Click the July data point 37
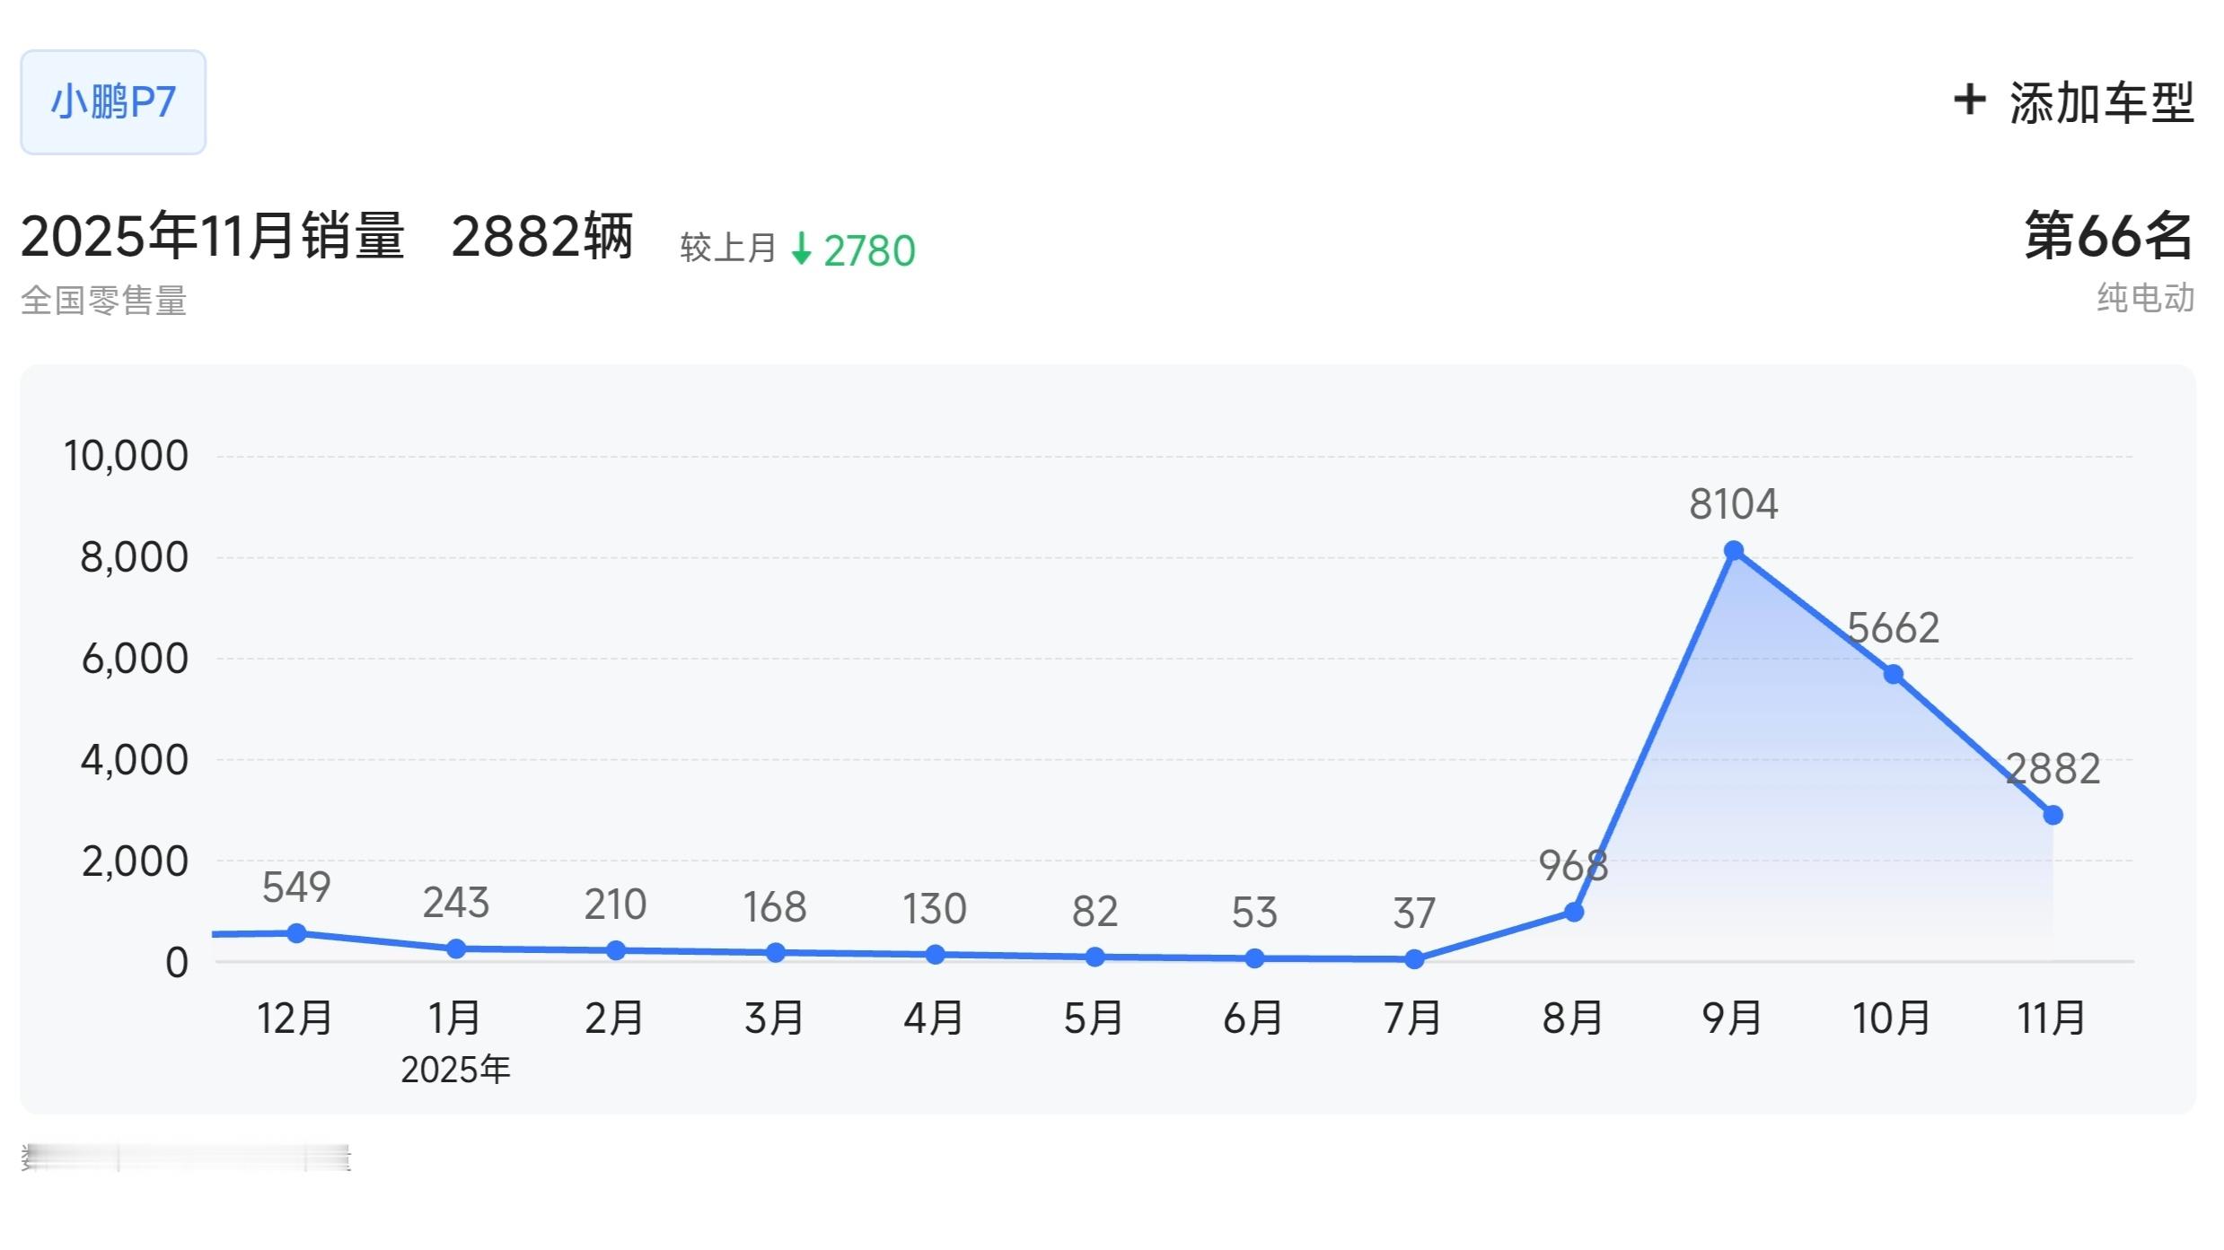 point(1414,959)
